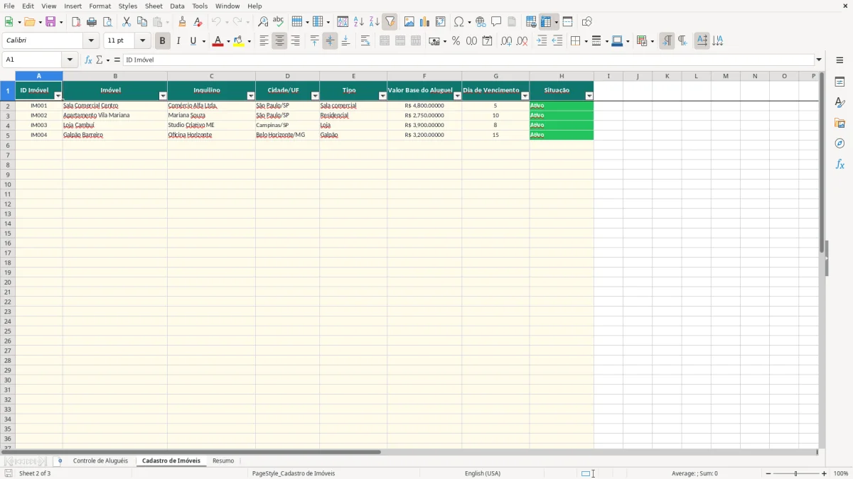
Task: Open the sidebar Gallery icon
Action: coord(839,123)
